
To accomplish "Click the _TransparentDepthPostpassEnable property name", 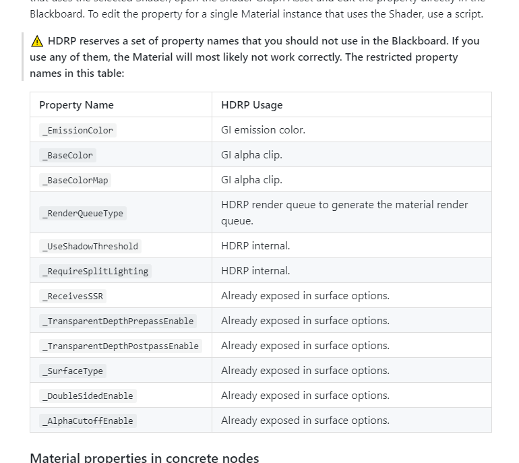I will click(x=121, y=346).
